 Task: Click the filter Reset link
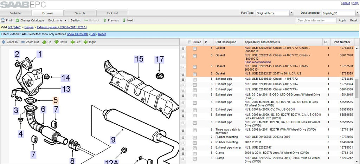102,34
